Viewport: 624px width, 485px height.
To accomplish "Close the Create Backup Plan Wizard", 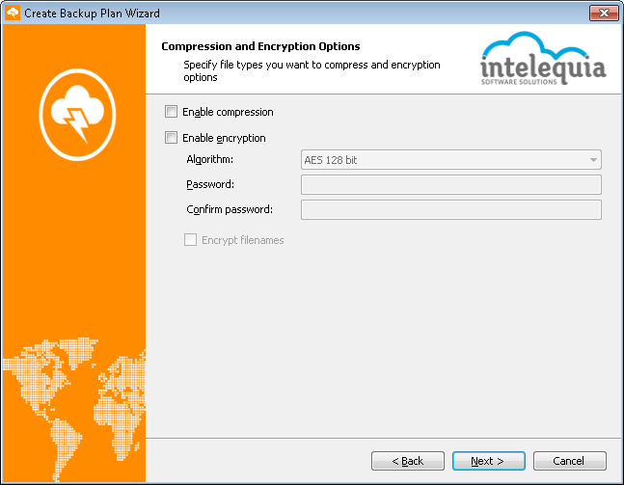I will [x=604, y=13].
